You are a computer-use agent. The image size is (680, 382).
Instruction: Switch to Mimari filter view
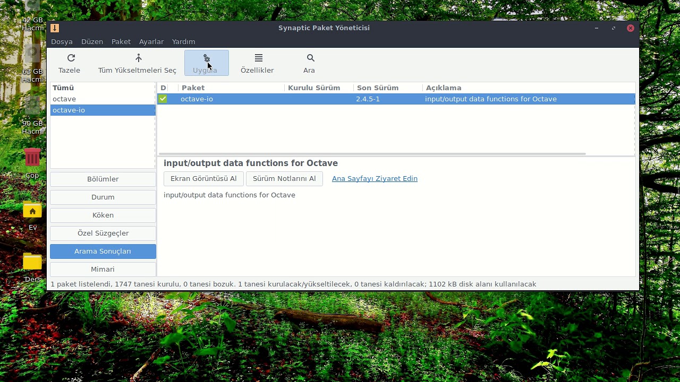(103, 270)
